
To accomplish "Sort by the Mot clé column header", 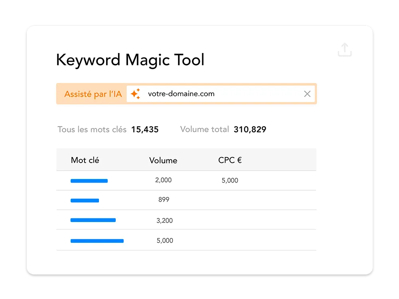I will coord(85,160).
